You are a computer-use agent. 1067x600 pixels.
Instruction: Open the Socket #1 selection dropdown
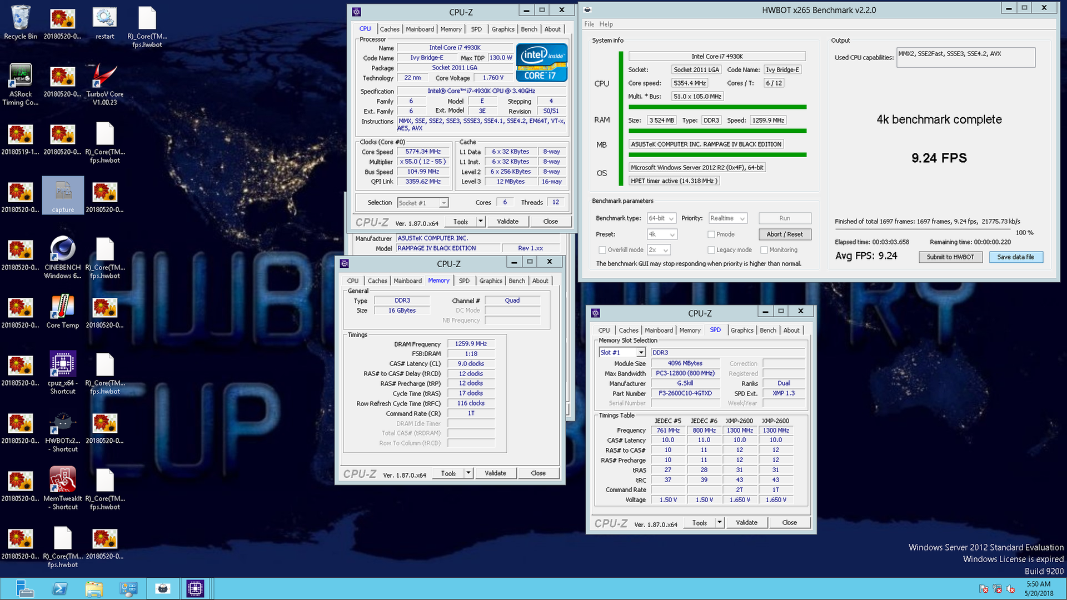[x=423, y=203]
